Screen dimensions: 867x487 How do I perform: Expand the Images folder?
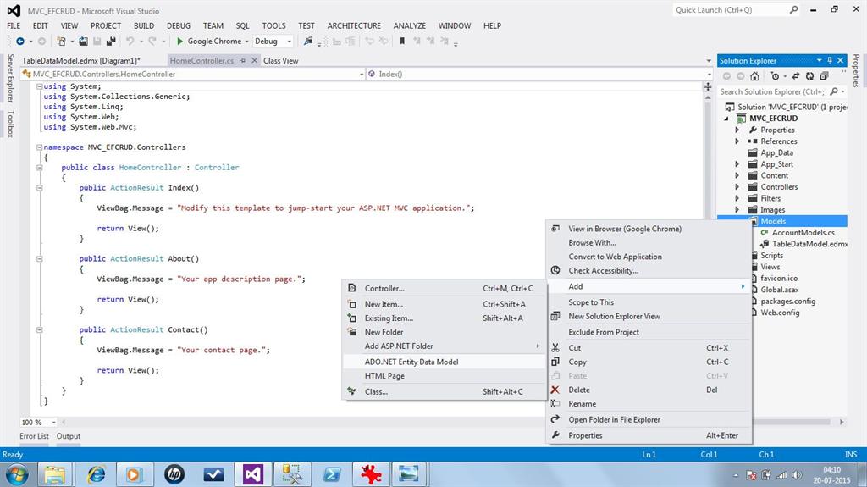point(737,210)
